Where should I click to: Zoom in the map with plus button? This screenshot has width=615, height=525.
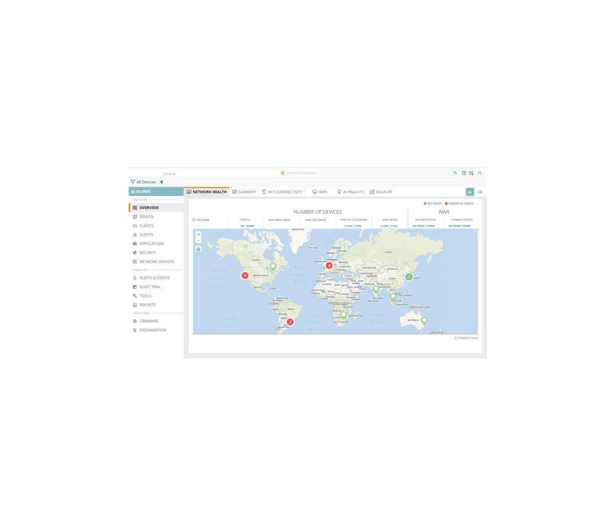coord(198,235)
